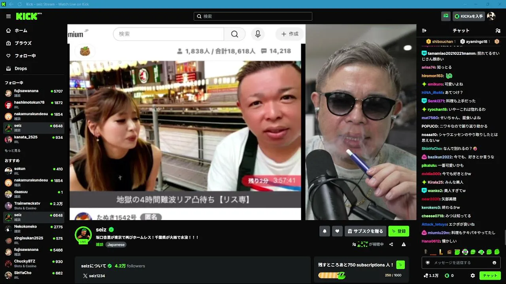The image size is (506, 284).
Task: Open SinYaCho recommended channel
Action: coord(34,275)
